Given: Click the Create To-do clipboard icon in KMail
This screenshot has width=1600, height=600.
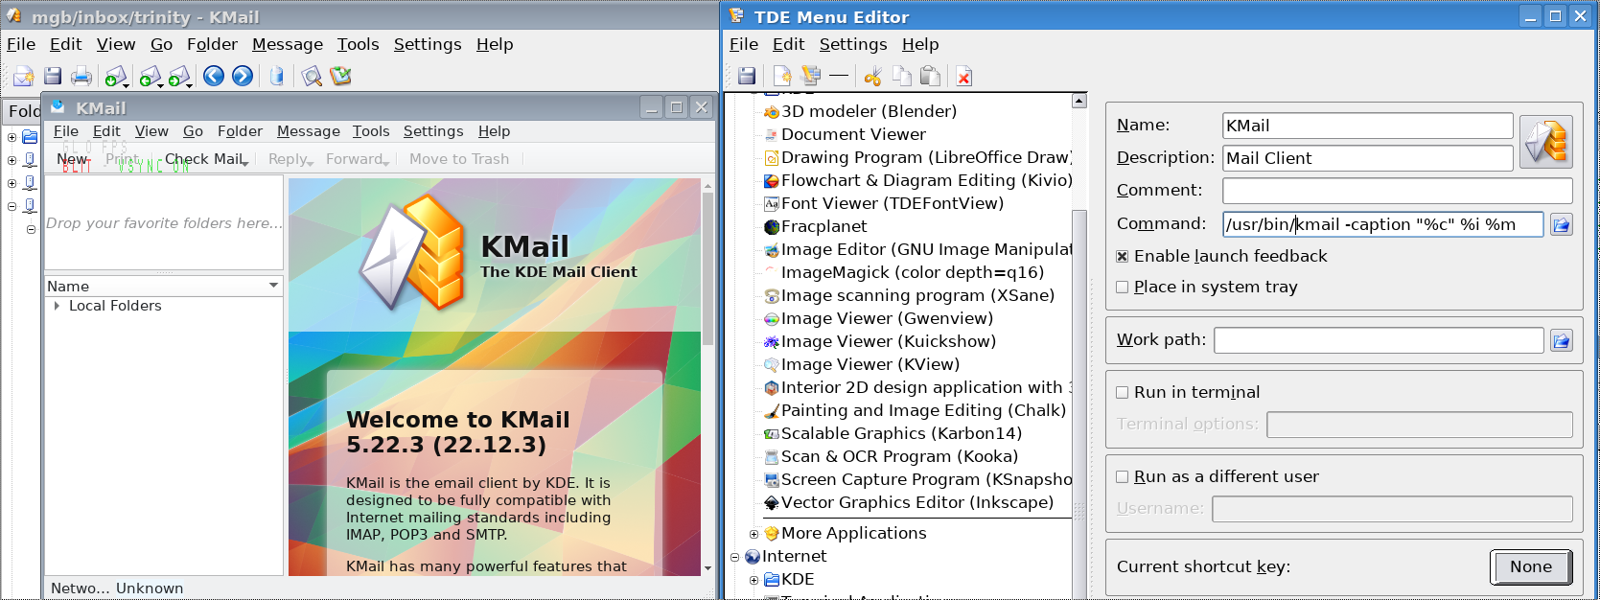Looking at the screenshot, I should (340, 76).
